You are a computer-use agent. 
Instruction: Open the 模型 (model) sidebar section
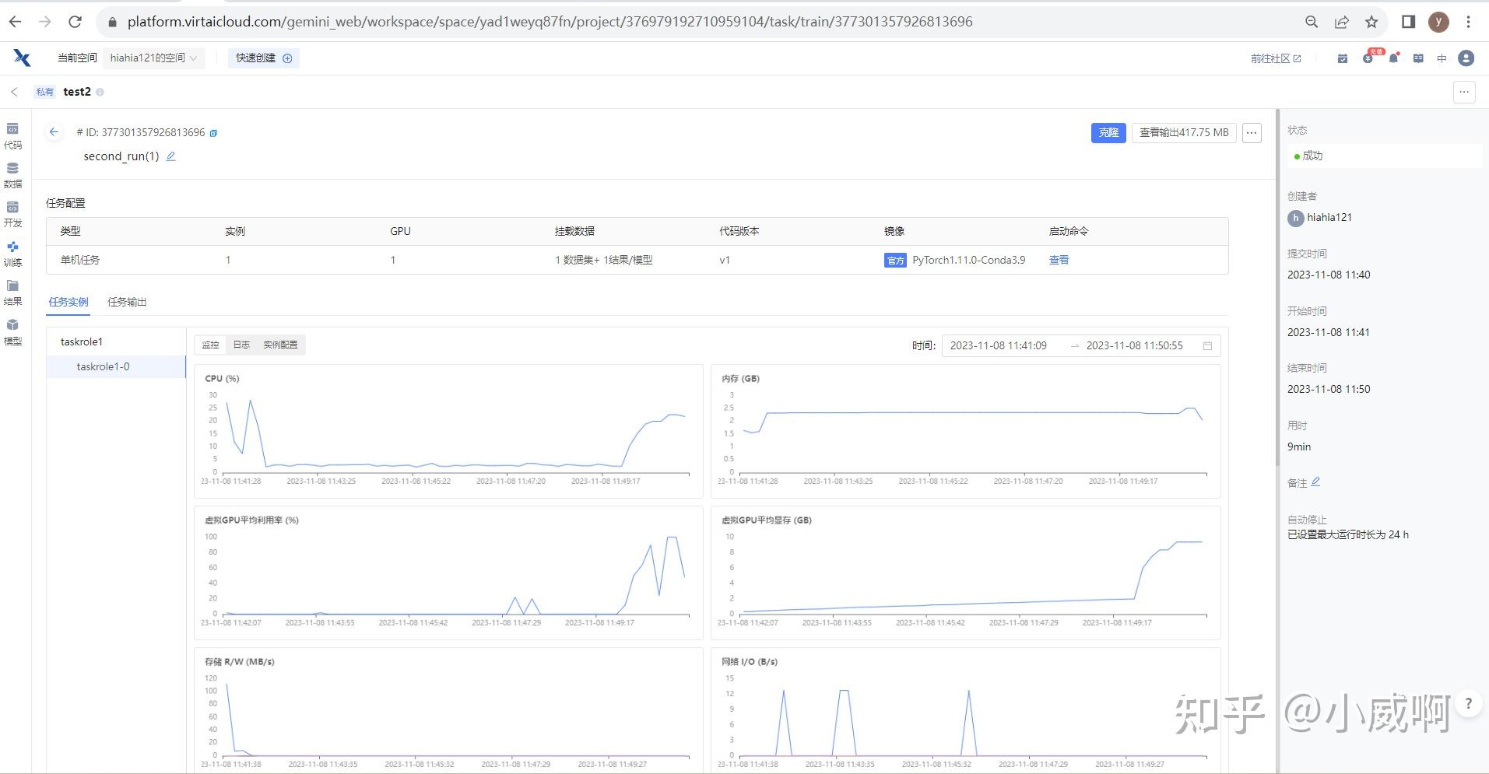point(12,332)
